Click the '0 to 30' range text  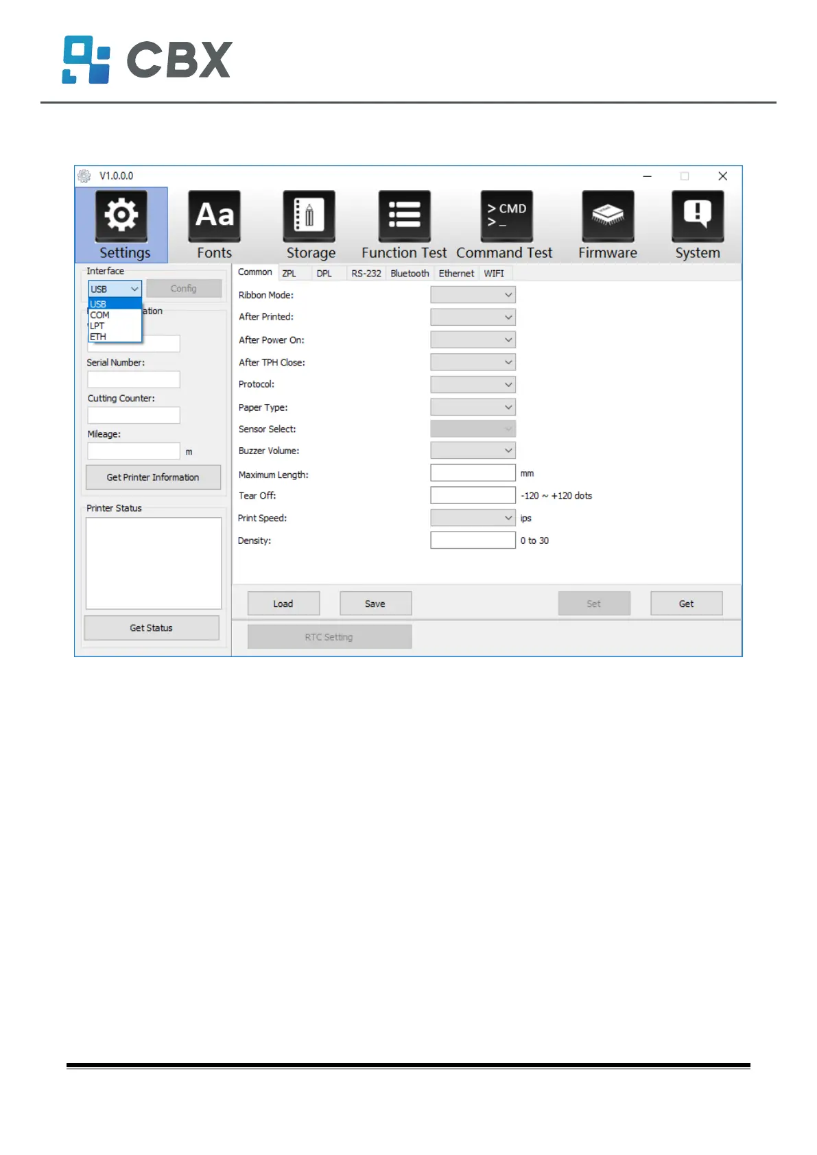point(534,540)
